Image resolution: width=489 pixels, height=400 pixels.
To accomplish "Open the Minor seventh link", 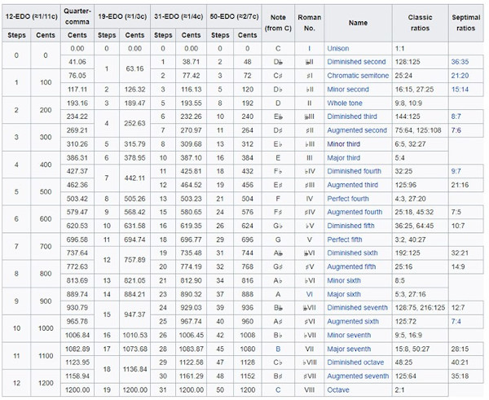I will [349, 334].
